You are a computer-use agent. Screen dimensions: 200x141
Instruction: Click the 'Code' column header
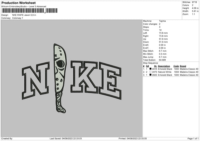pos(176,66)
